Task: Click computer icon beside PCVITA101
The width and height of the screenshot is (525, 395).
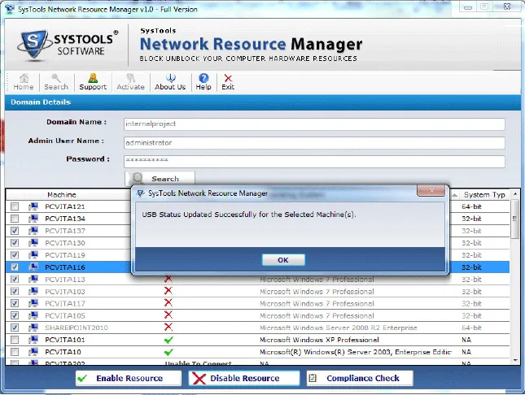Action: pos(33,340)
